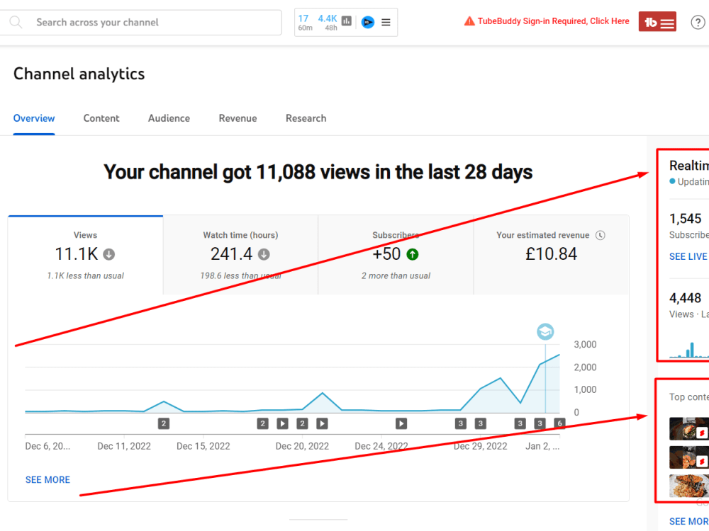Open the Help question mark icon
The width and height of the screenshot is (709, 531).
[698, 22]
